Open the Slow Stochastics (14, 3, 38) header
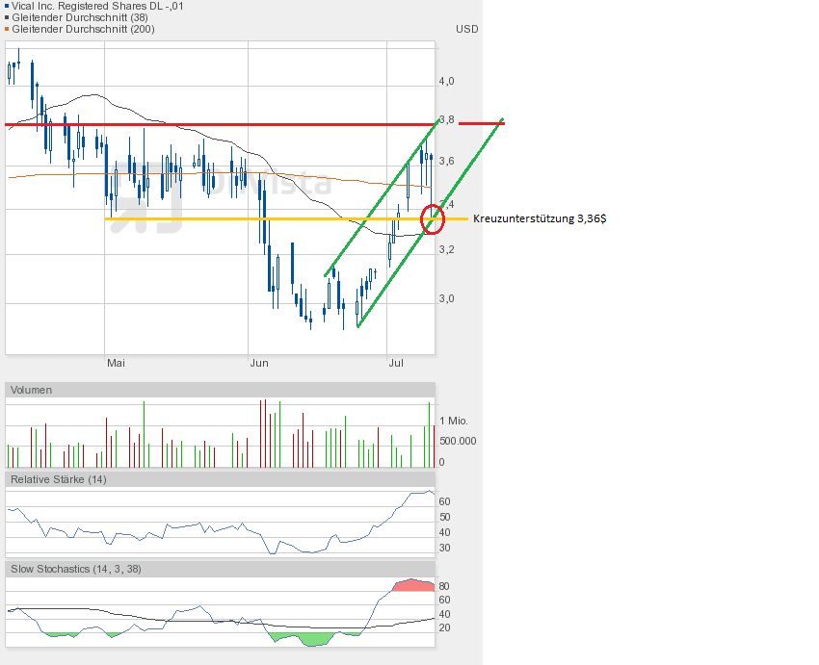Viewport: 819px width, 665px height. 75,569
